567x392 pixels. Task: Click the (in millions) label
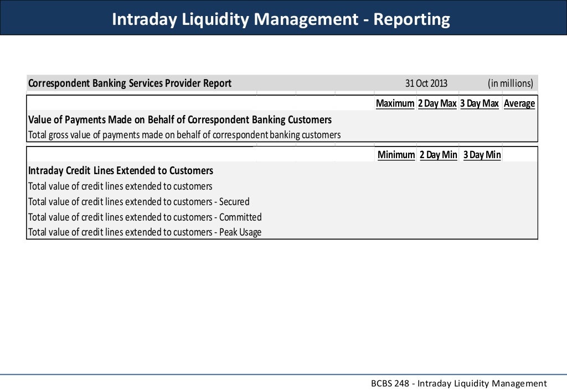[510, 83]
